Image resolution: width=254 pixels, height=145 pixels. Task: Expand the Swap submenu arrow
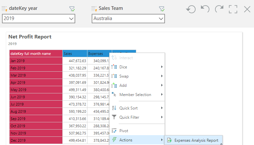pos(162,76)
